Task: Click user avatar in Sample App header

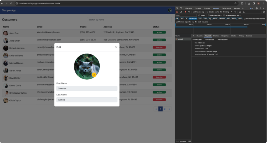Action: click(x=170, y=10)
